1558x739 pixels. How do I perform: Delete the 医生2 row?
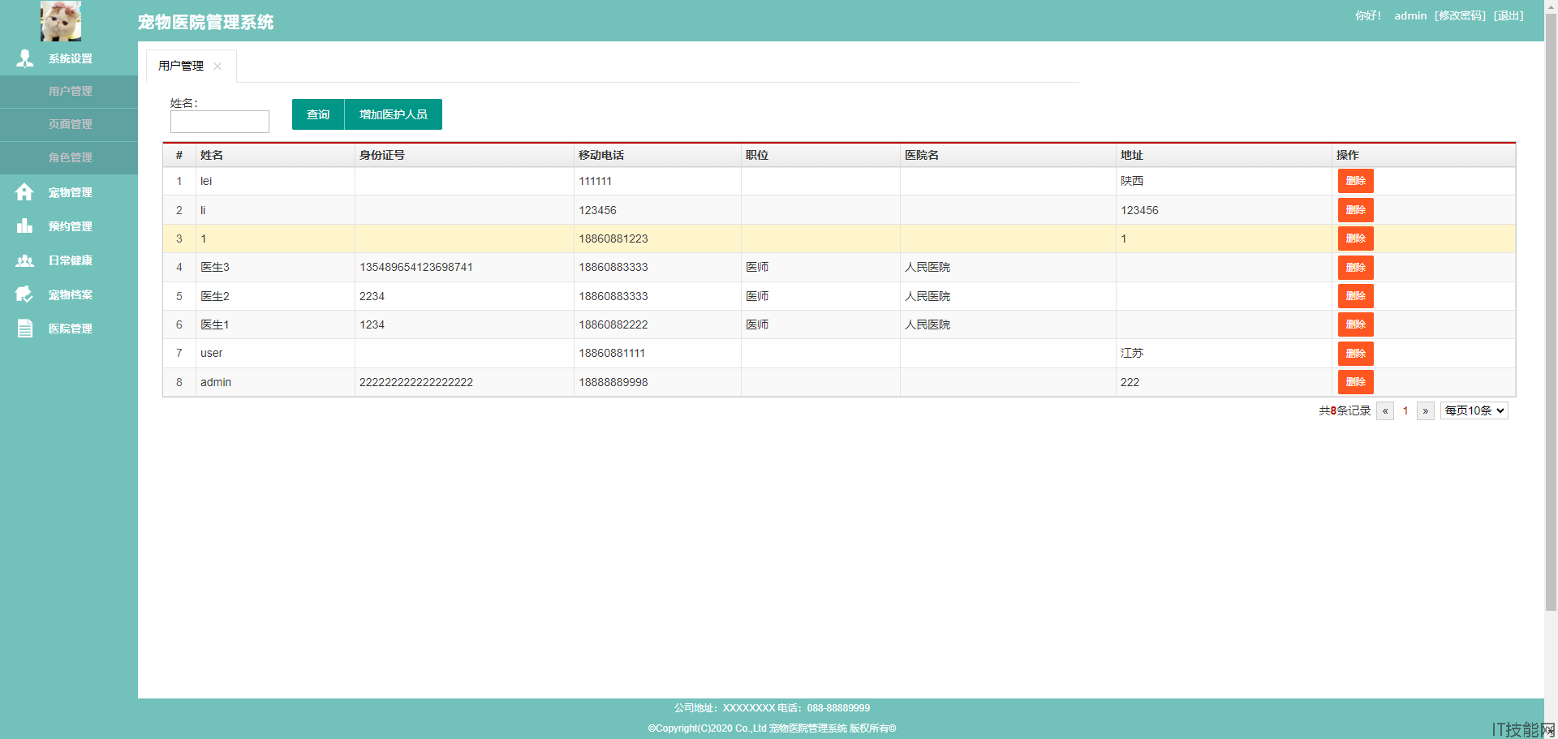click(x=1355, y=296)
